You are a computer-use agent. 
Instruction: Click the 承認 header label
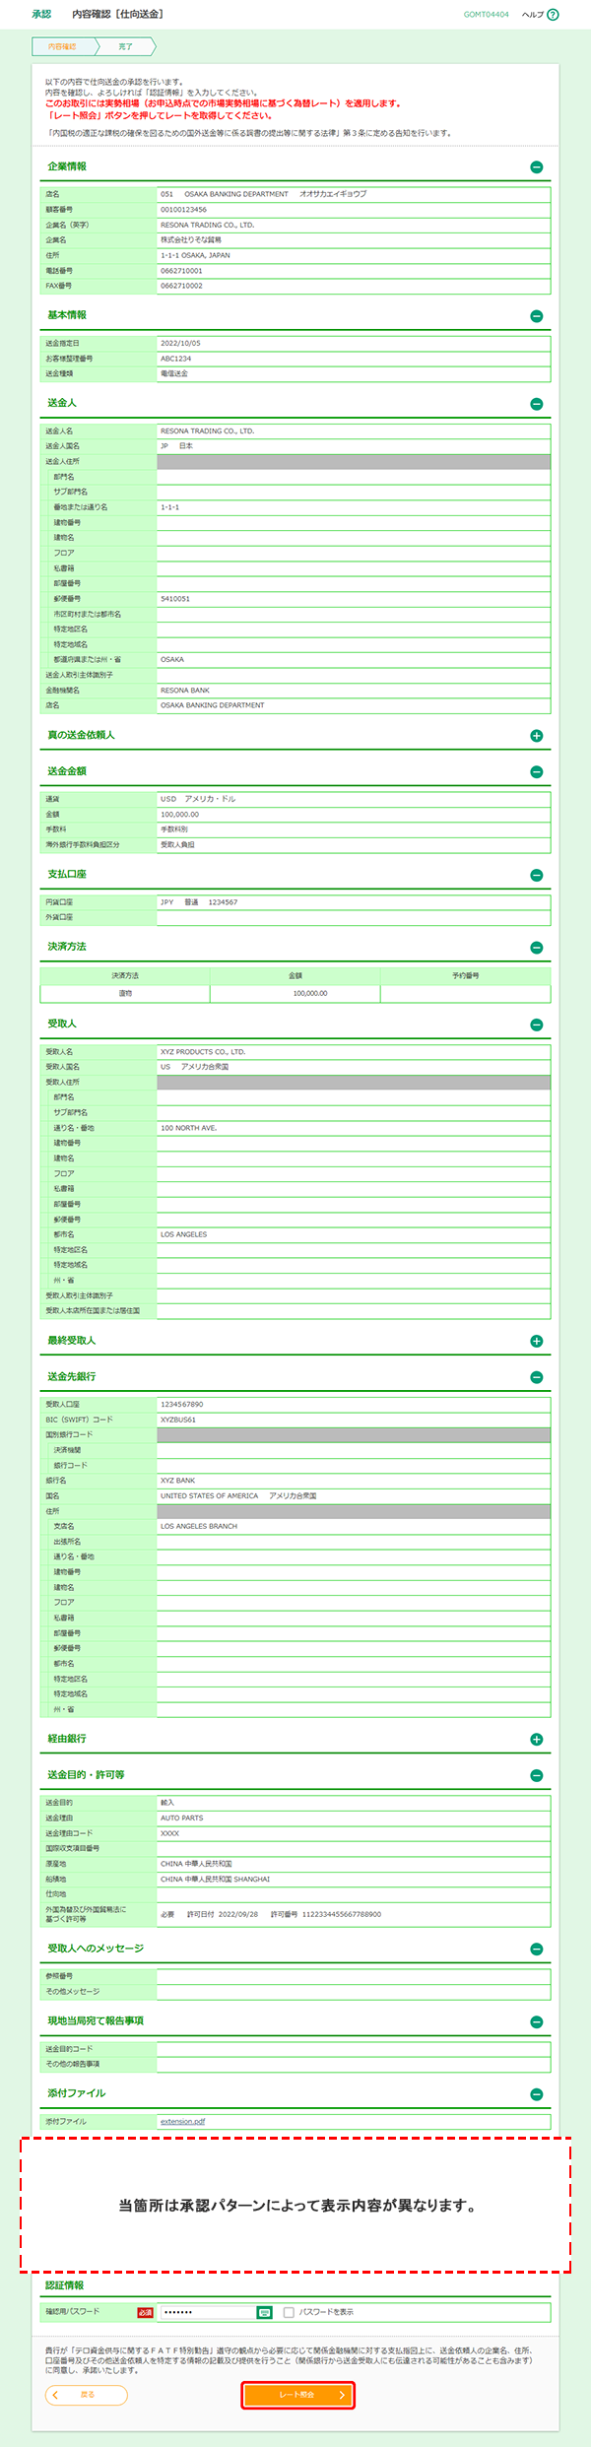pyautogui.click(x=41, y=15)
